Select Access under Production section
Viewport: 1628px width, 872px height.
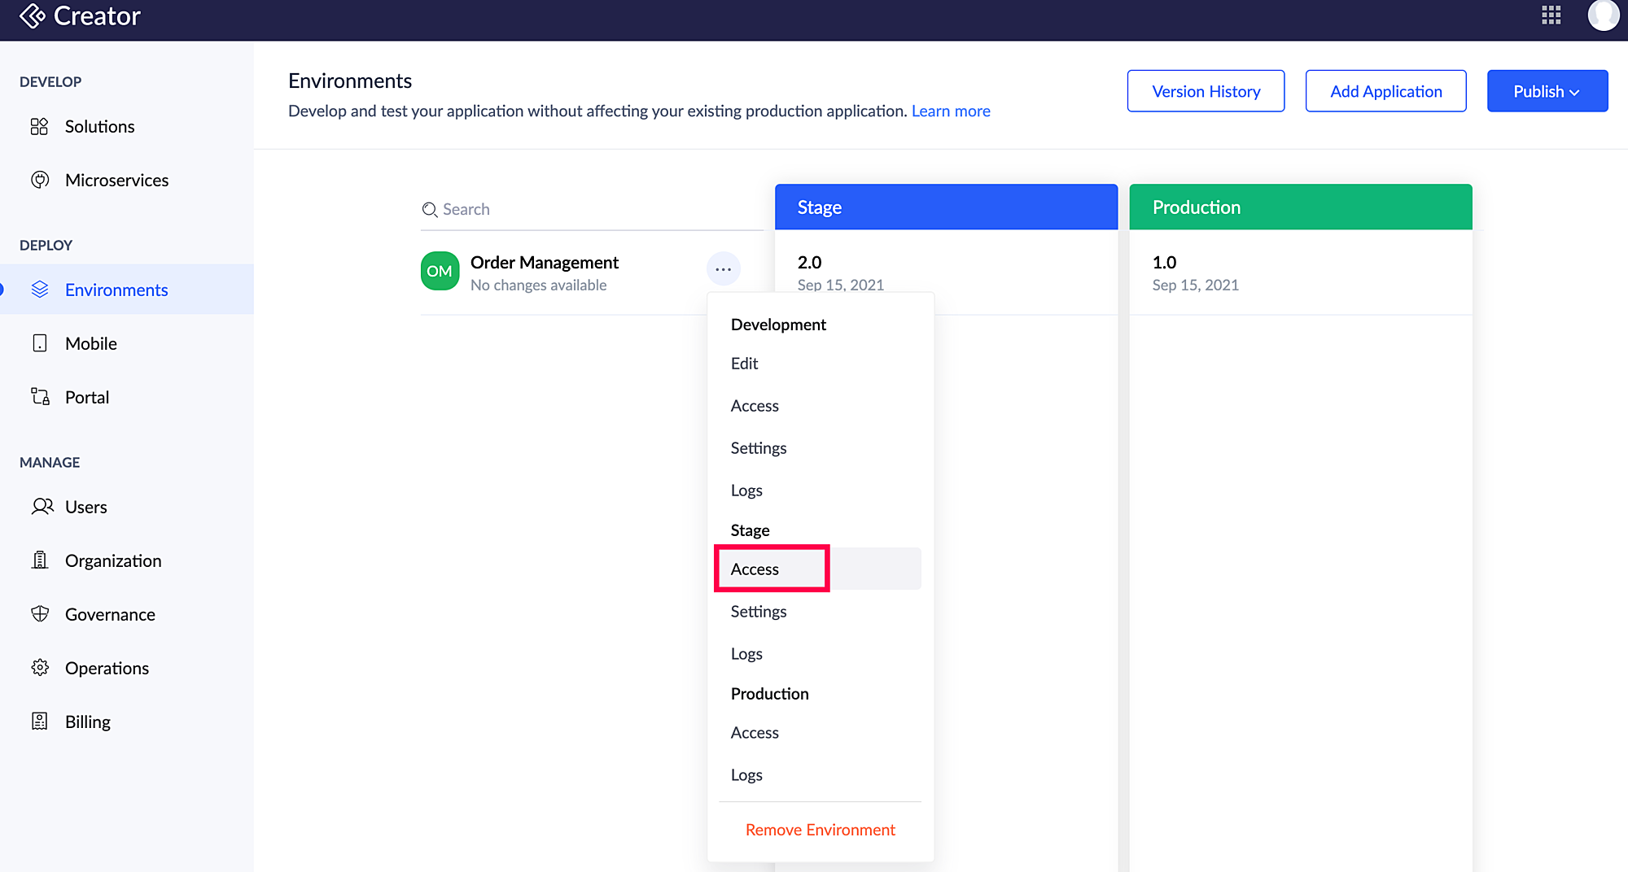click(821, 733)
